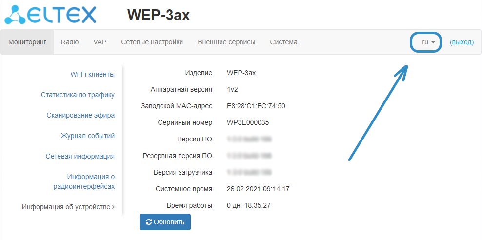The image size is (482, 240).
Task: Select the Внешние сервисы tab
Action: (x=226, y=42)
